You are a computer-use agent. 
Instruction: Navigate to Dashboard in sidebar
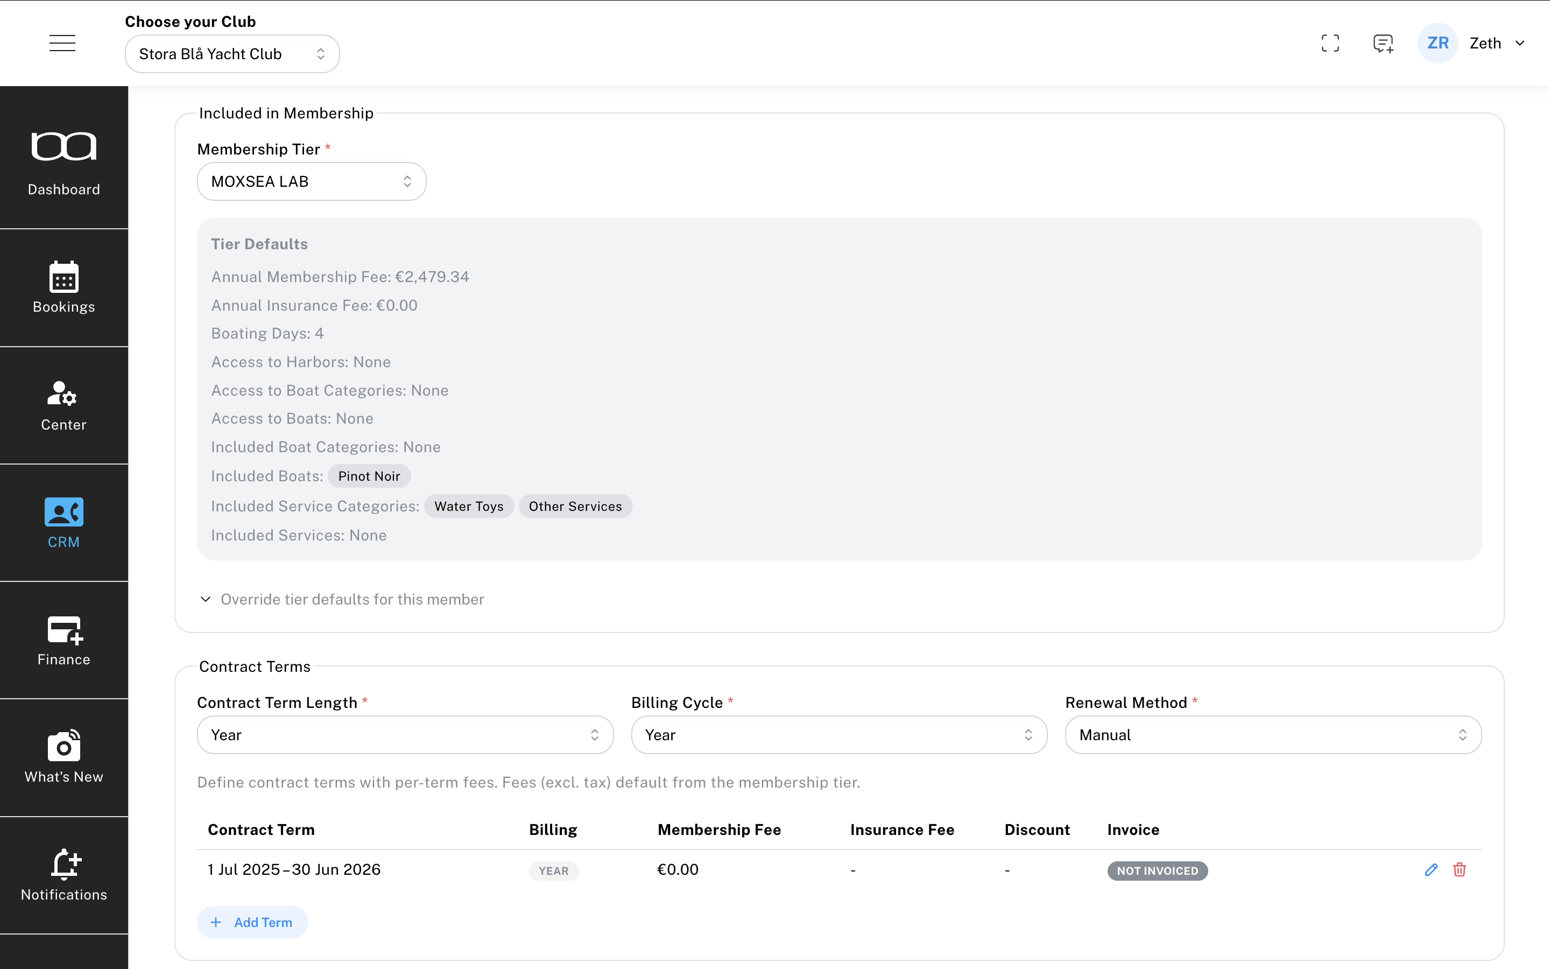[64, 164]
